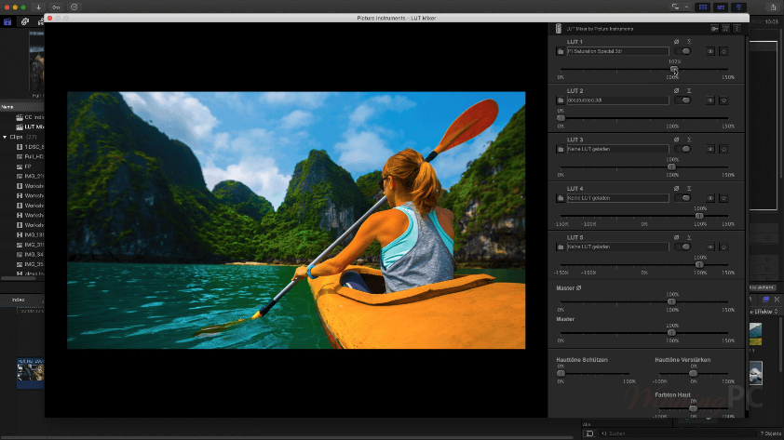Viewport: 784px width, 440px height.
Task: Toggle LUT 4 visibility eye
Action: point(710,198)
